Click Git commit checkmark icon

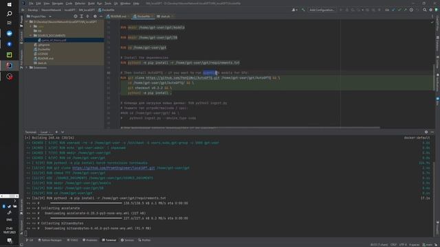pos(399,10)
